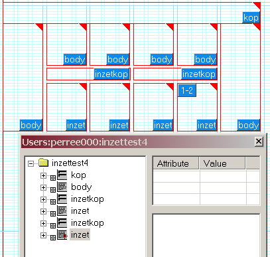Expand the body tree node
Screen dimensions: 270x257
(x=43, y=188)
